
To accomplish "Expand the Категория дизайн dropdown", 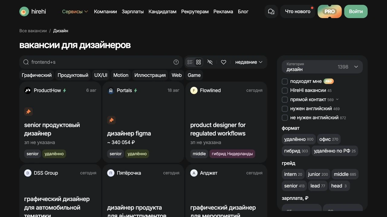I will (322, 67).
